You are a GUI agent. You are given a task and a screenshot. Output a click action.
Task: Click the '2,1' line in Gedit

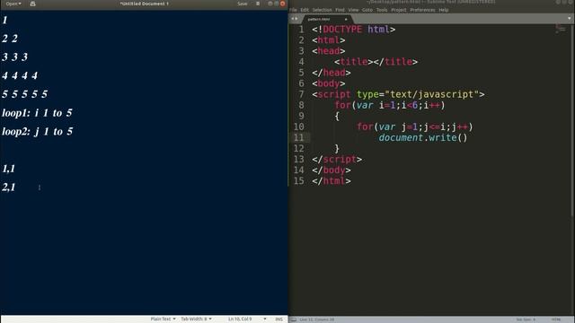(9, 188)
